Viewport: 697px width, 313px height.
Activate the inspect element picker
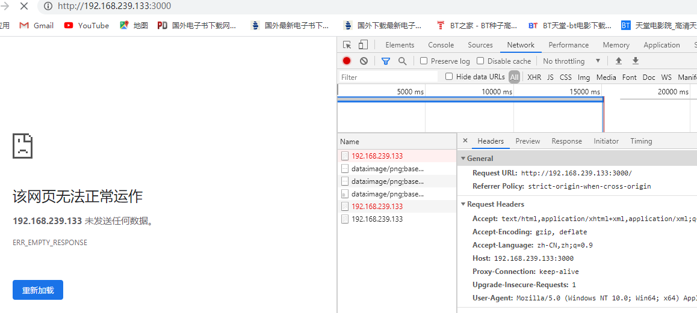point(347,45)
